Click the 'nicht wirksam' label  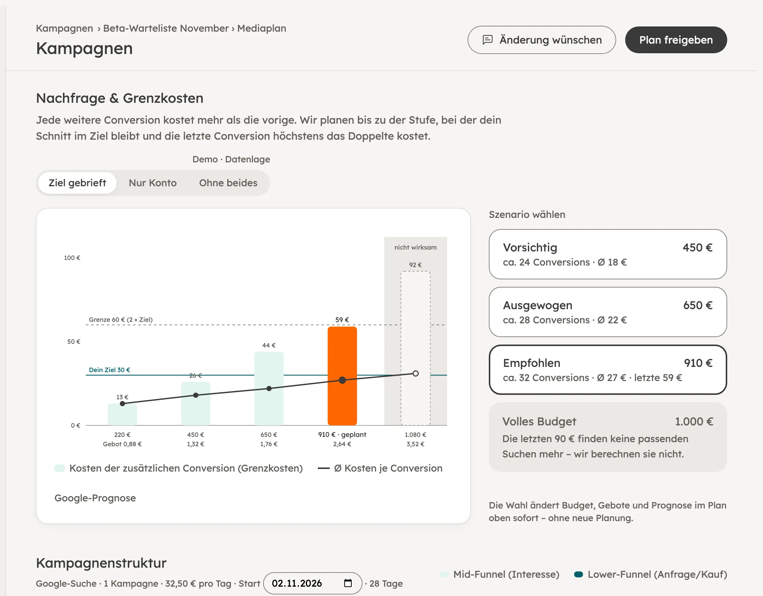415,247
